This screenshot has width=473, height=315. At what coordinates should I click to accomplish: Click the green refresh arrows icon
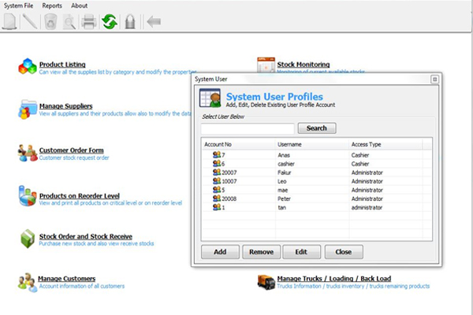[110, 21]
